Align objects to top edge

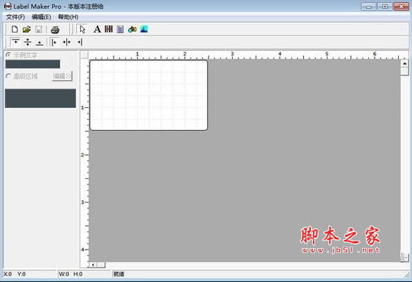(16, 41)
